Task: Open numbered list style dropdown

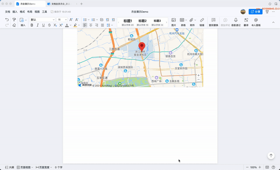Action: coord(97,20)
